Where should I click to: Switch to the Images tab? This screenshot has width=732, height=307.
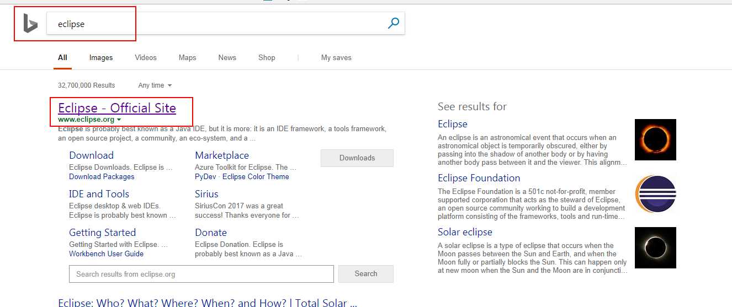101,57
